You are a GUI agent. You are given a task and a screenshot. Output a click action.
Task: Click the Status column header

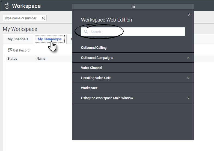tap(12, 59)
